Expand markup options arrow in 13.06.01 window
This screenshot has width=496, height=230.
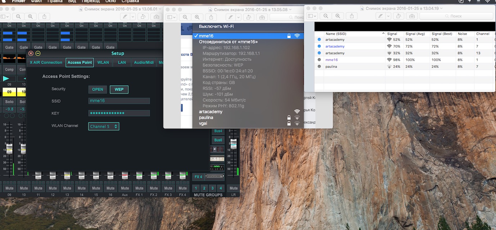click(x=133, y=17)
